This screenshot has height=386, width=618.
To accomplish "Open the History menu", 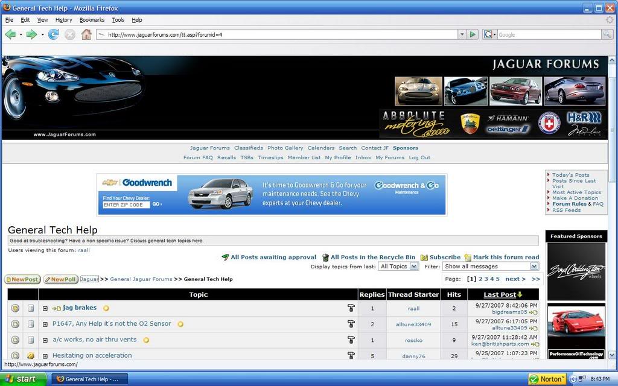I will coord(64,20).
